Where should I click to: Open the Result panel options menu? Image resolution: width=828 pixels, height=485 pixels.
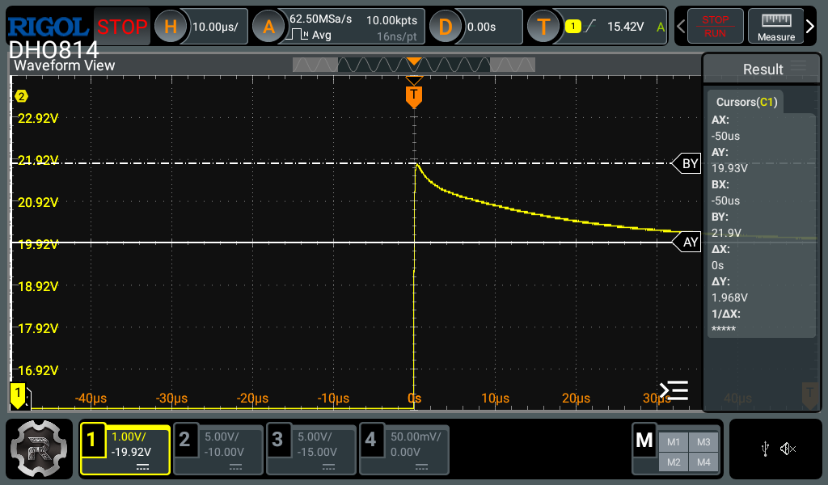point(798,68)
